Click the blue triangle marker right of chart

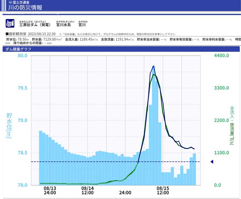pos(211,162)
